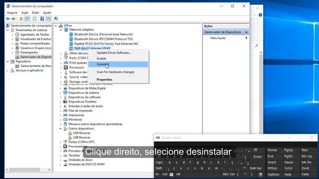Click the Teclados category icon
This screenshot has width=319, height=179.
point(65,156)
